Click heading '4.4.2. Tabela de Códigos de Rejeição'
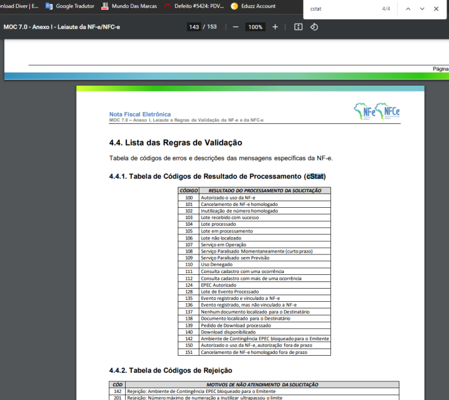The width and height of the screenshot is (449, 400). tap(171, 371)
